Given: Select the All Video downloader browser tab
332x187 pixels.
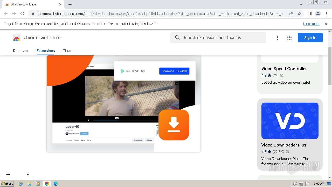Looking at the screenshot, I should pos(33,4).
